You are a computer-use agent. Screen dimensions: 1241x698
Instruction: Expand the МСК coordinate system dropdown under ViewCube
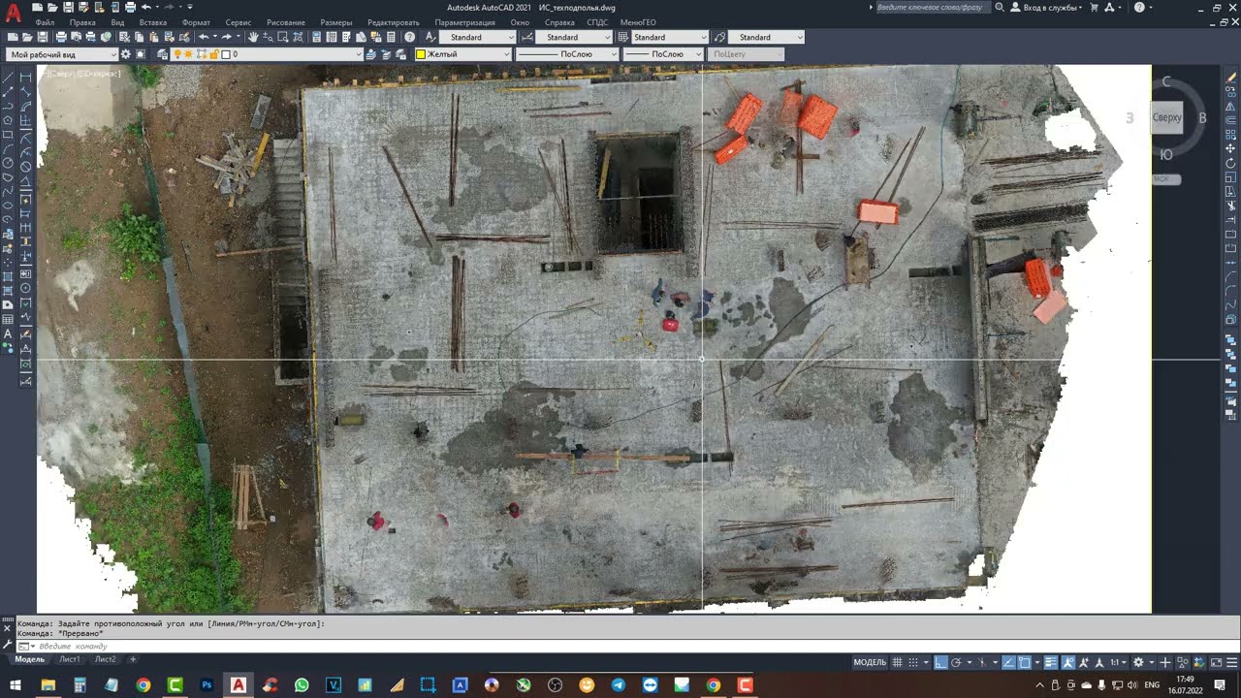coord(1166,179)
